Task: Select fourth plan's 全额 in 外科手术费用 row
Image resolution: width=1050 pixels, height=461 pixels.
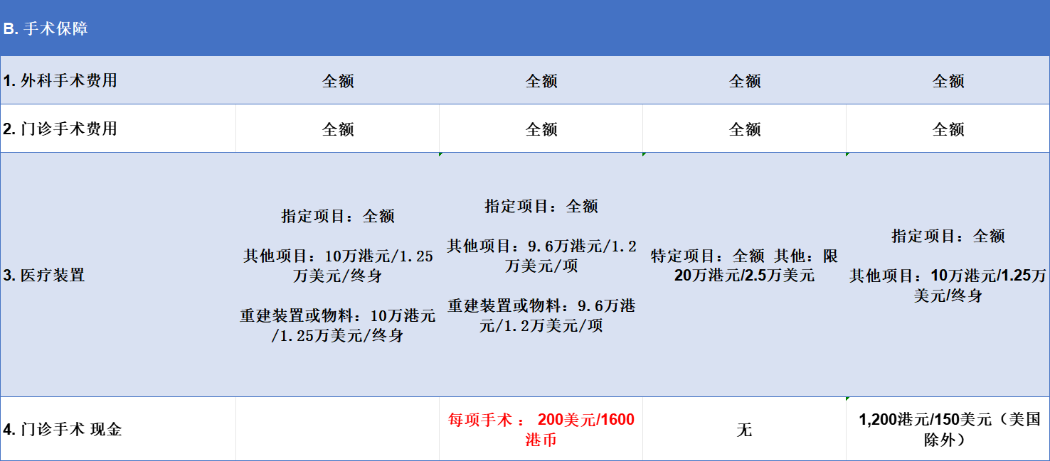Action: tap(948, 81)
